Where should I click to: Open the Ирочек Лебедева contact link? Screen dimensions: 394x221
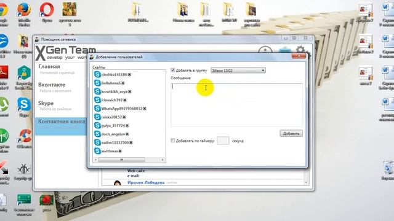click(146, 183)
